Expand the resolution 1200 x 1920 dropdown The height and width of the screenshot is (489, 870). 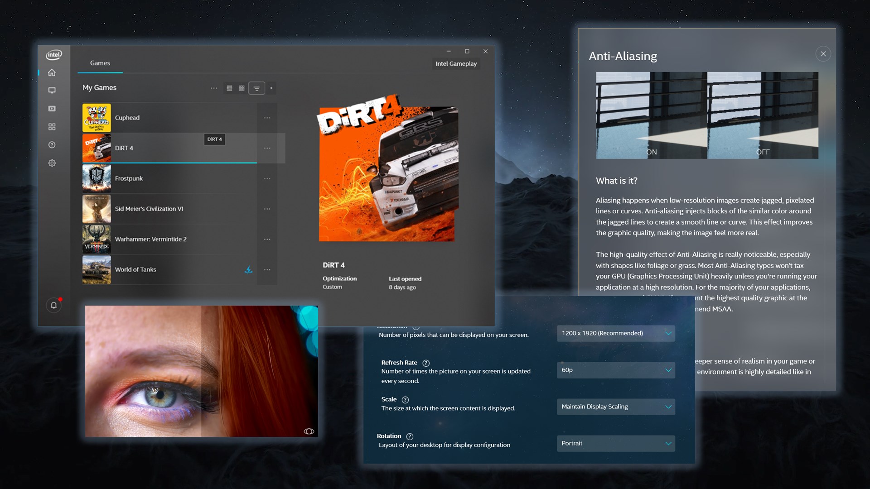(615, 333)
